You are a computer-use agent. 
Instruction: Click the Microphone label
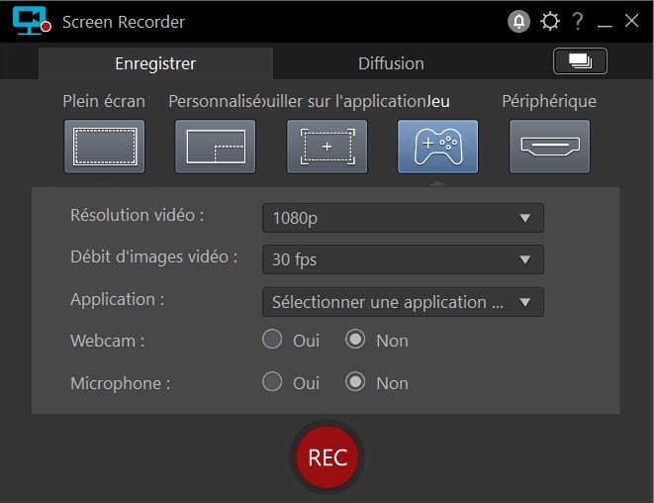[120, 383]
